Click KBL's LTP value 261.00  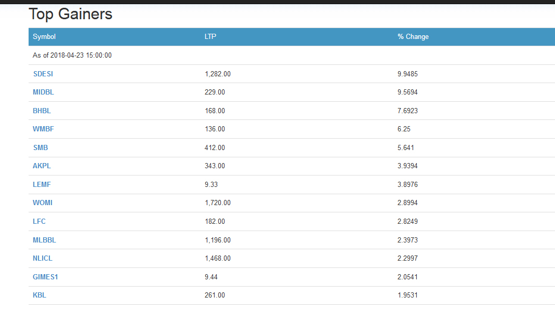(215, 295)
